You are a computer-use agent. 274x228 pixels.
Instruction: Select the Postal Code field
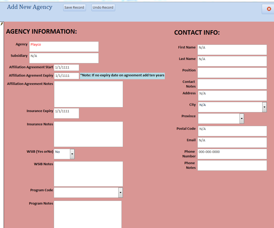click(x=232, y=131)
